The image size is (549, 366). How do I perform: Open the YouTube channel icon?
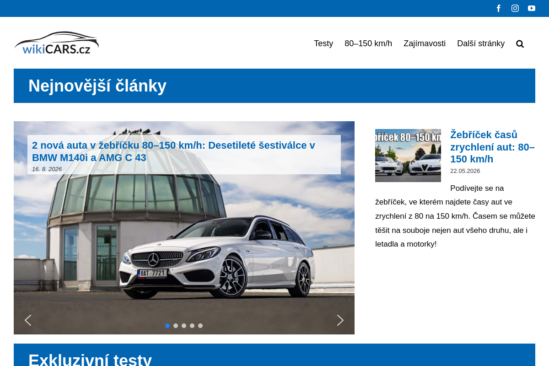(x=532, y=8)
